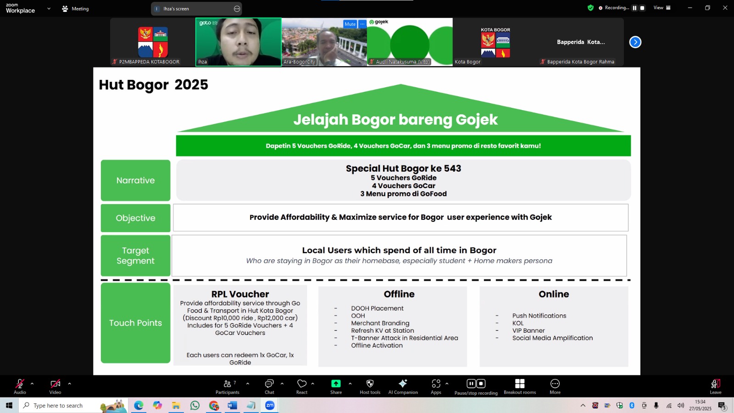Image resolution: width=734 pixels, height=413 pixels.
Task: Stop recording from the bottom toolbar
Action: click(481, 384)
